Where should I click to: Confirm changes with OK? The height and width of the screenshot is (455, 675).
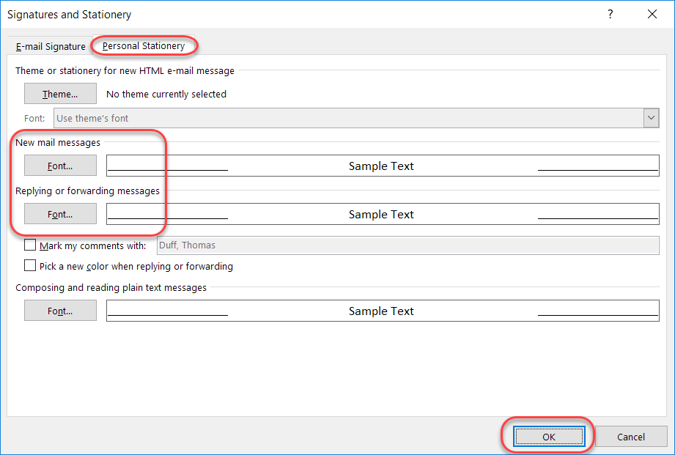point(547,436)
